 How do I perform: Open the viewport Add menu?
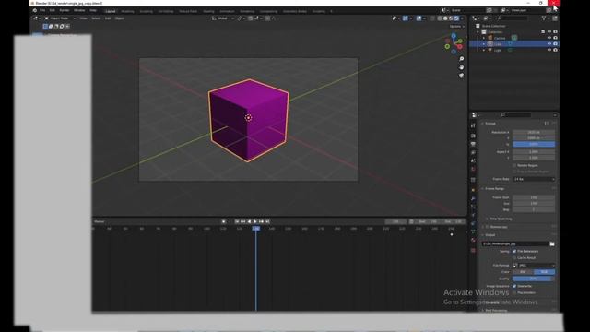(108, 18)
